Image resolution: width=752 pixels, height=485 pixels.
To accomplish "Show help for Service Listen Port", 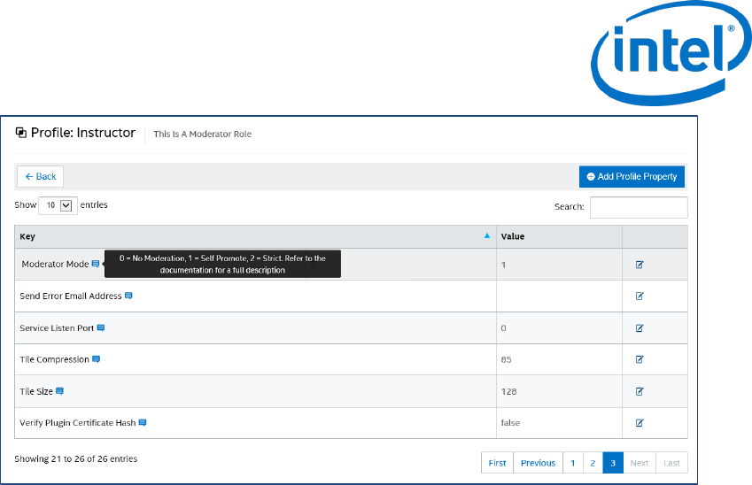I will point(100,327).
